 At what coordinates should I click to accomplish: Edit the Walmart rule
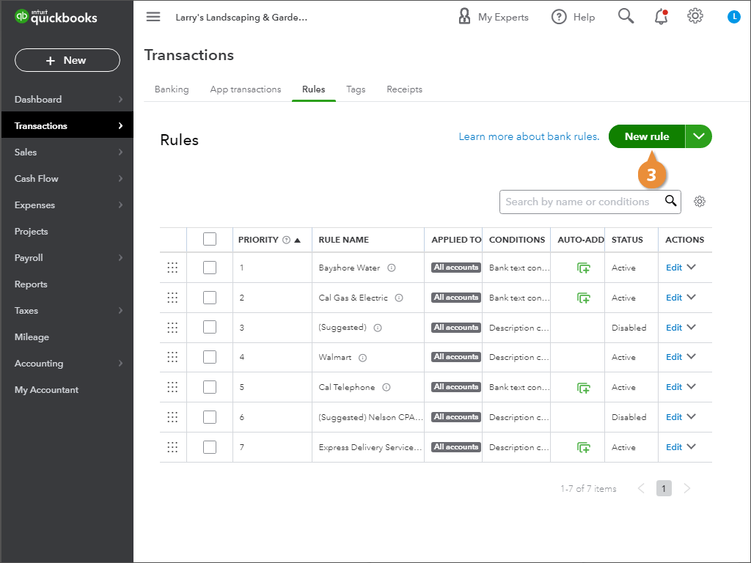(x=674, y=357)
